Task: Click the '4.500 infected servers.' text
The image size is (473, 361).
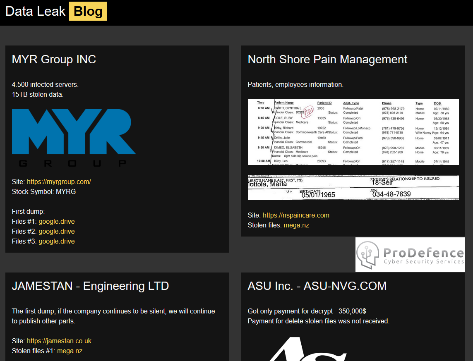Action: coord(45,85)
